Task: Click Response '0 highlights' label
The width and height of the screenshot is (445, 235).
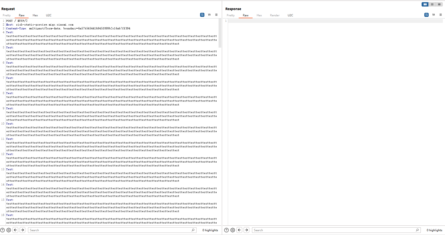Action: tap(434, 230)
